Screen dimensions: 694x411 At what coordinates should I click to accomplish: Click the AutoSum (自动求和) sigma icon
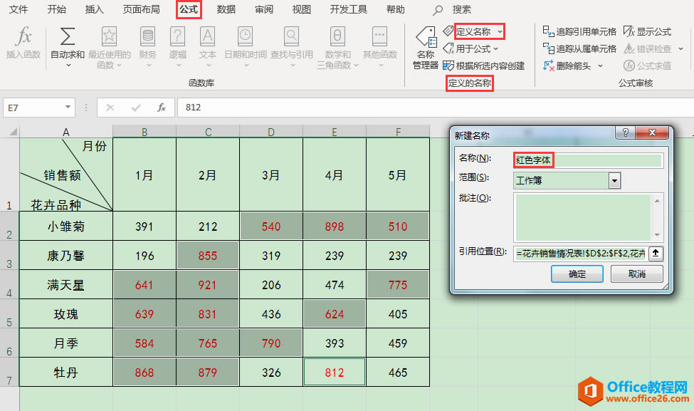click(x=68, y=36)
